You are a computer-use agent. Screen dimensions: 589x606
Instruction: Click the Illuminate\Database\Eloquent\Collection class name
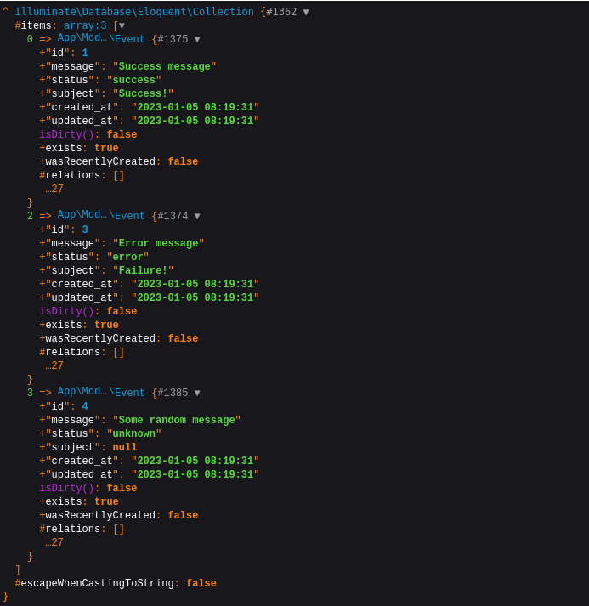[134, 13]
